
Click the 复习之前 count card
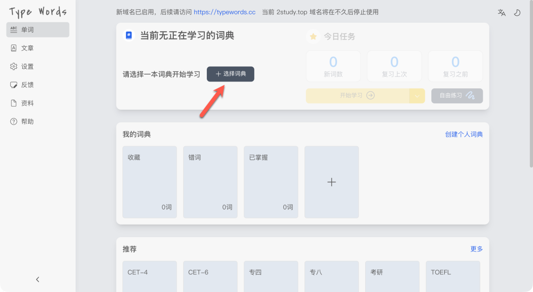pos(456,66)
